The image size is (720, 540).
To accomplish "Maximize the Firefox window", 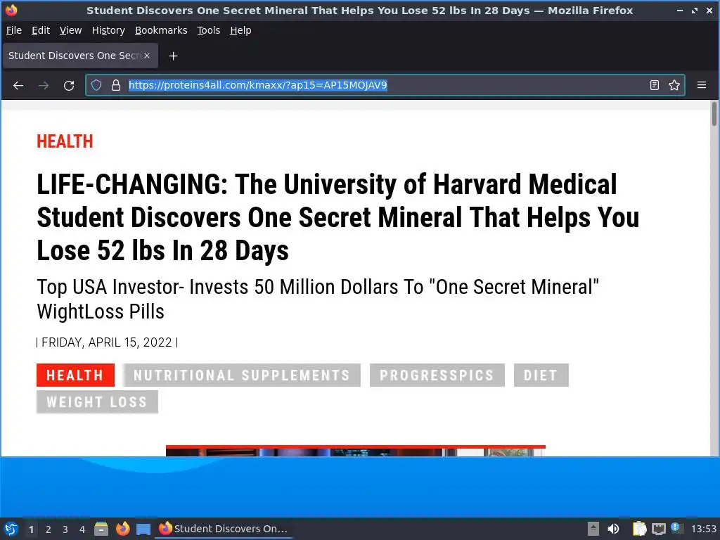I will click(694, 10).
